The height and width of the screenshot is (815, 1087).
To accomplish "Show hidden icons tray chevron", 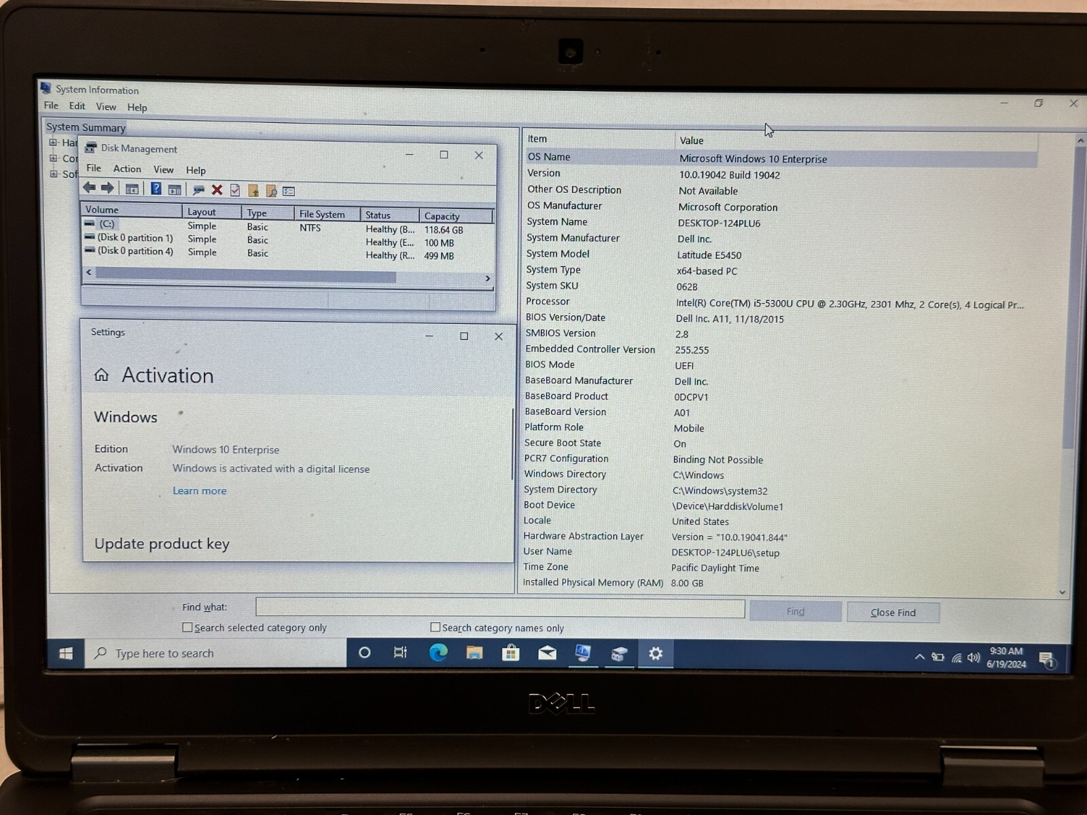I will coord(919,657).
